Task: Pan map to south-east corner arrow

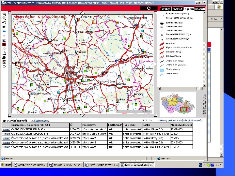Action: [x=155, y=115]
